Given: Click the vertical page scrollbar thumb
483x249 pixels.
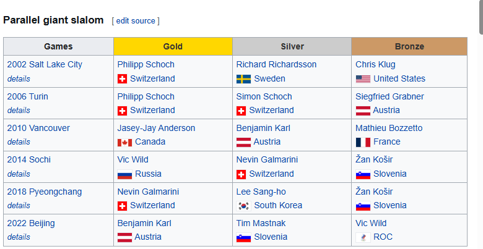Looking at the screenshot, I should point(481,19).
